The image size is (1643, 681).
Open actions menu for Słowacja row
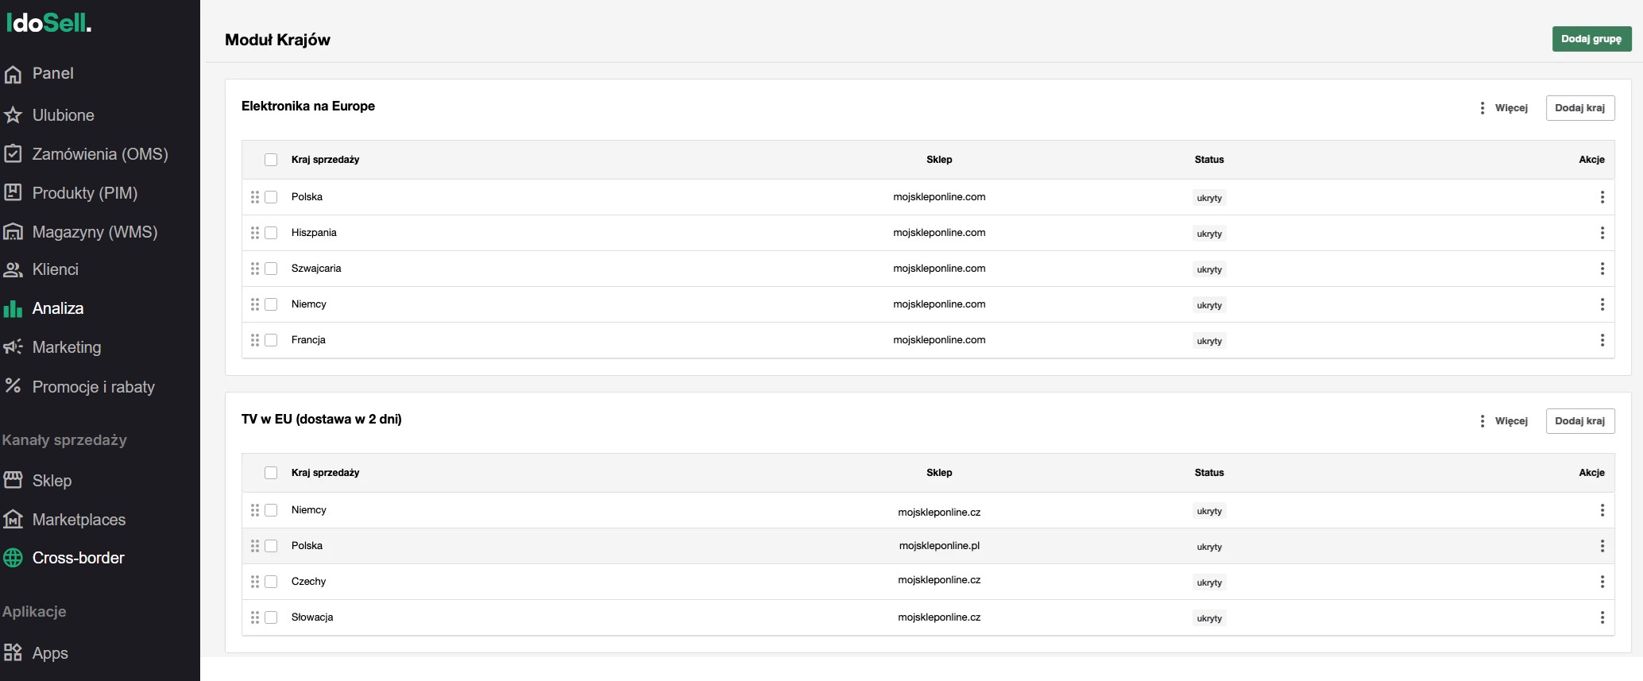tap(1602, 617)
